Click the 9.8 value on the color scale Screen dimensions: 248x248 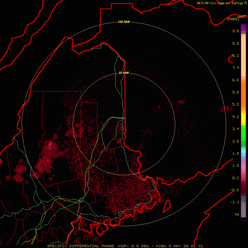(x=236, y=31)
